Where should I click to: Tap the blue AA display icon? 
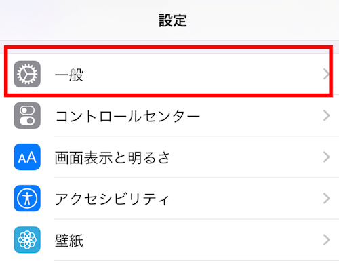[x=27, y=157]
